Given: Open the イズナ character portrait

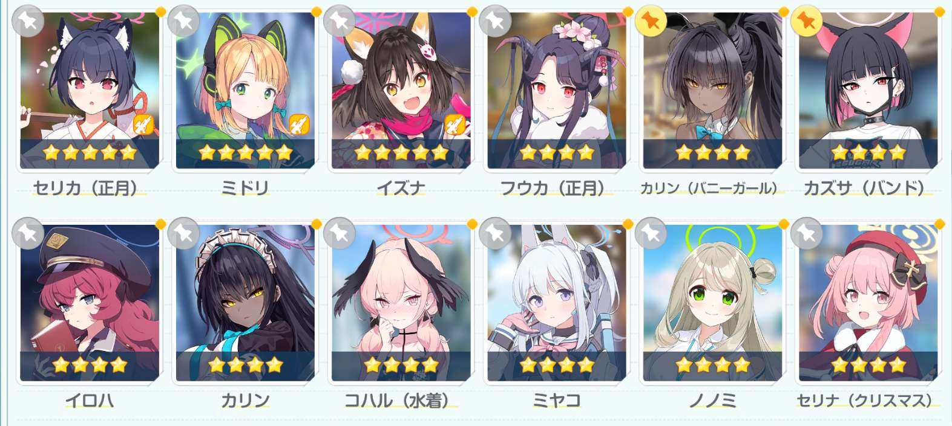Looking at the screenshot, I should [401, 89].
